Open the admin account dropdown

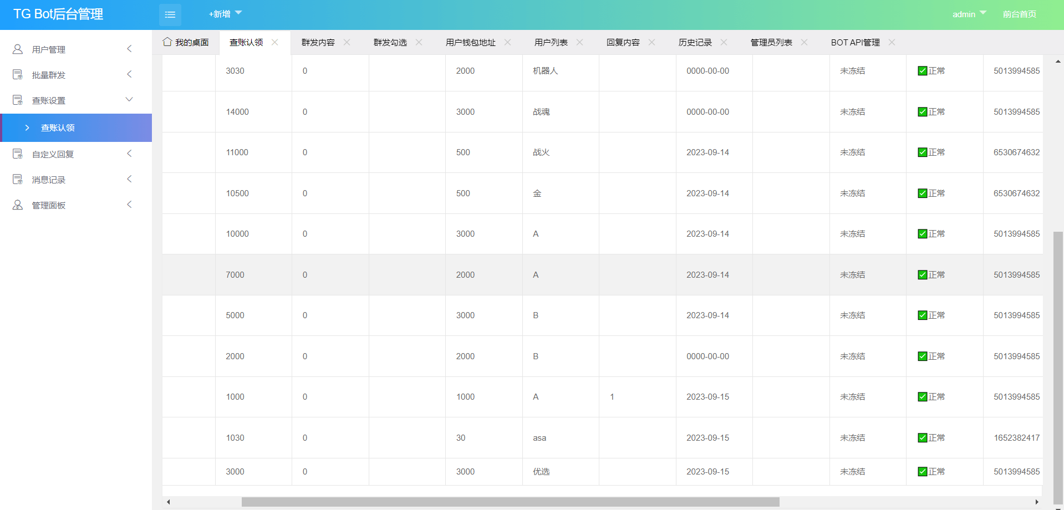pos(969,14)
